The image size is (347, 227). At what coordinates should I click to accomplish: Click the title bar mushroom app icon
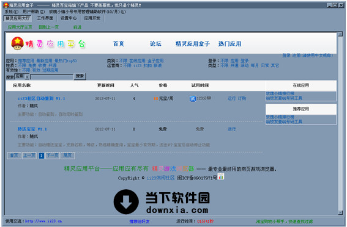click(6, 5)
